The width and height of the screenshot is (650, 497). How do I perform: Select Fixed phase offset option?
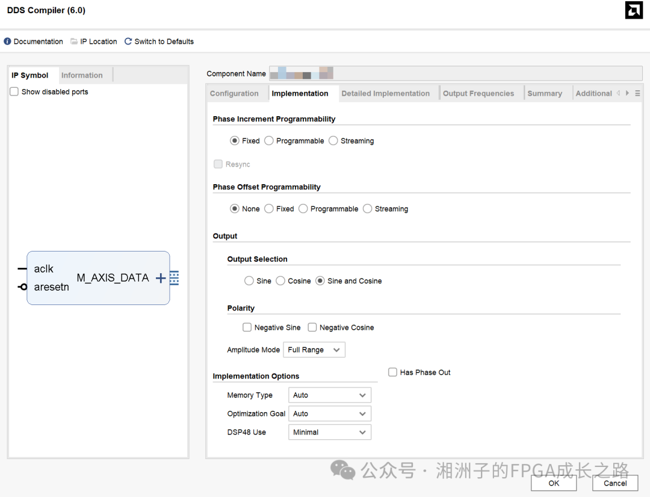point(269,209)
